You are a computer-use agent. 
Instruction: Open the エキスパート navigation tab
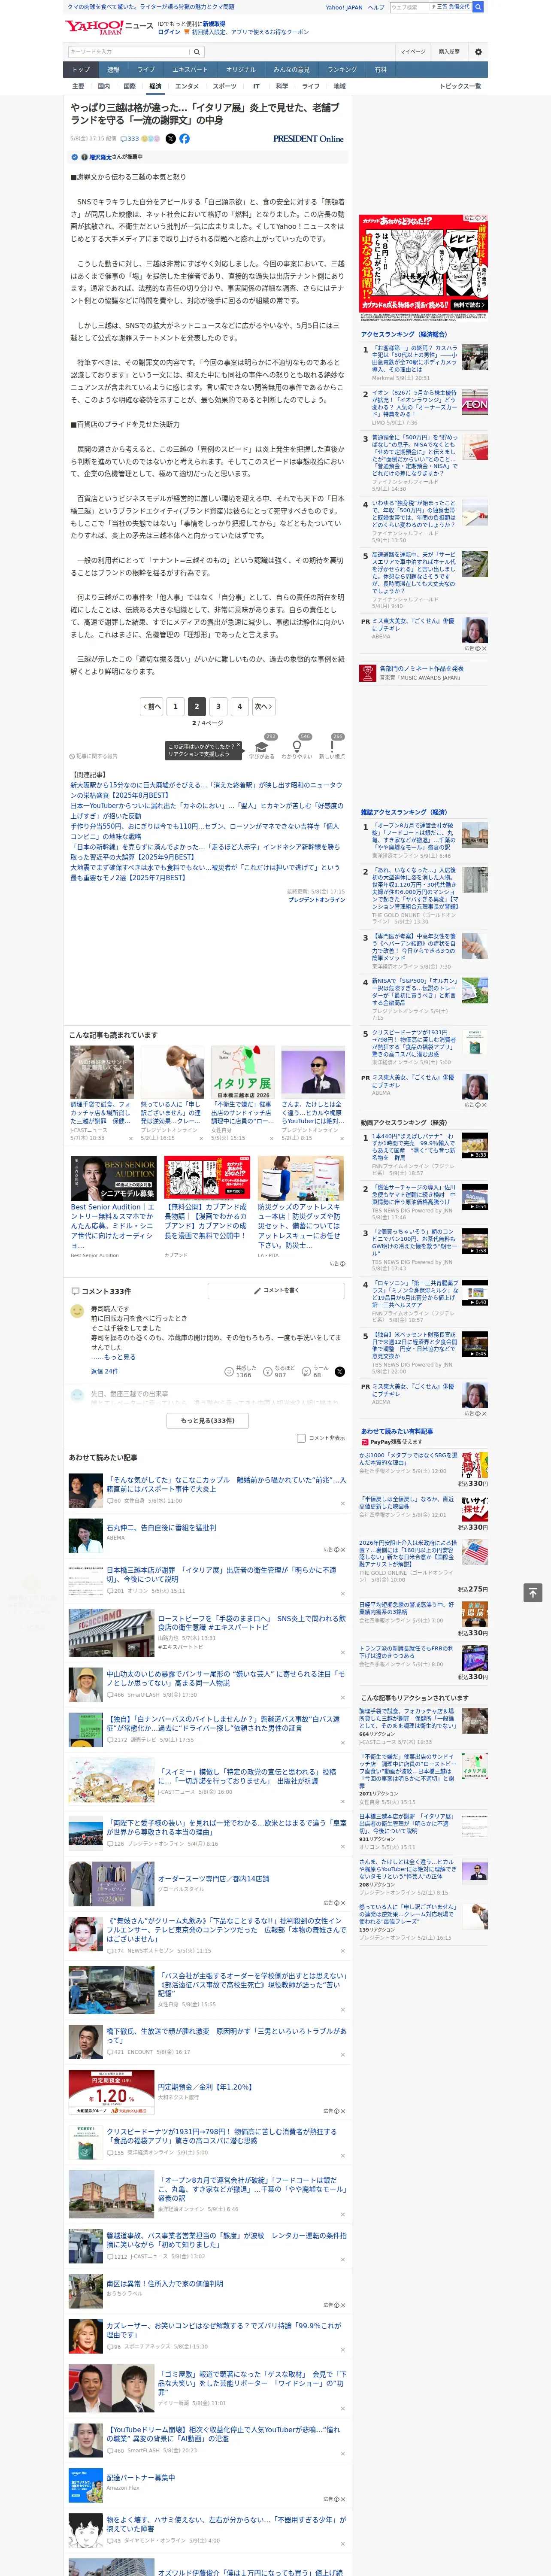(x=190, y=70)
